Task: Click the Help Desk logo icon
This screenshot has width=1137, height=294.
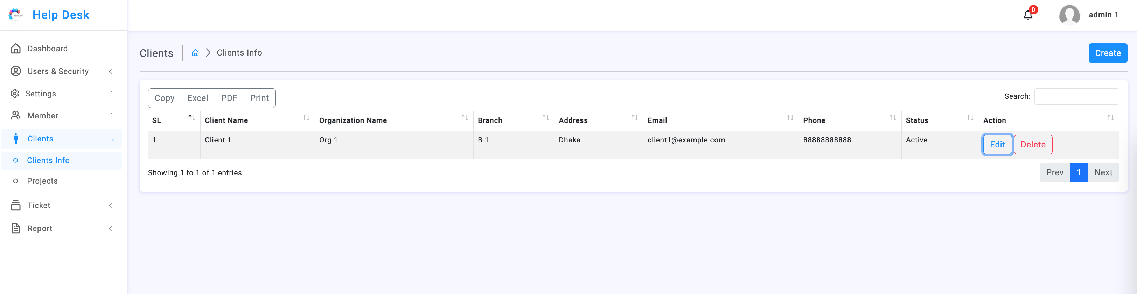Action: pyautogui.click(x=16, y=15)
